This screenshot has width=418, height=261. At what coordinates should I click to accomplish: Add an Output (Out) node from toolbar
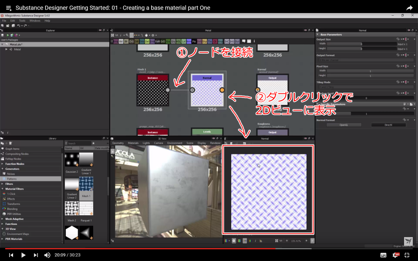[x=237, y=42]
